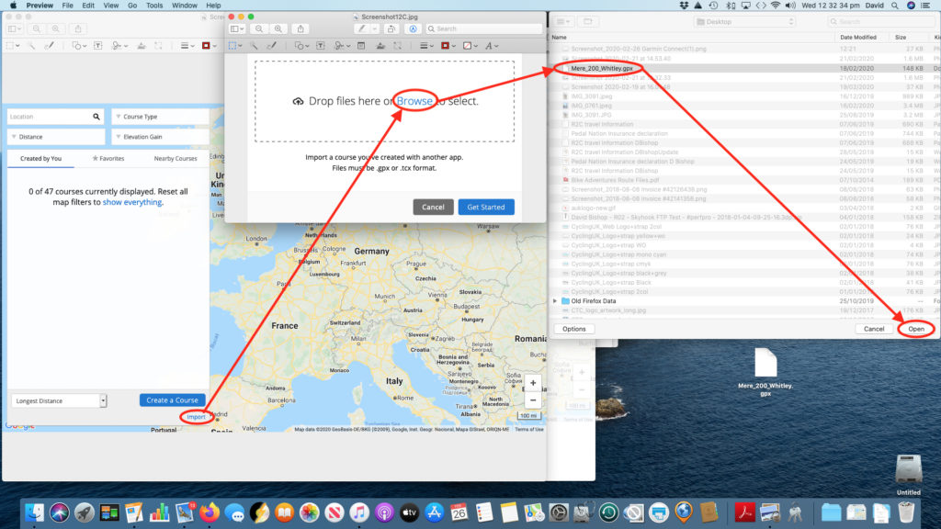Open the Elevation Gain filter dropdown
The image size is (941, 529).
click(160, 137)
